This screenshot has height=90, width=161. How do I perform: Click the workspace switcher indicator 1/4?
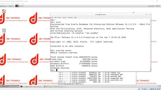(x=160, y=86)
